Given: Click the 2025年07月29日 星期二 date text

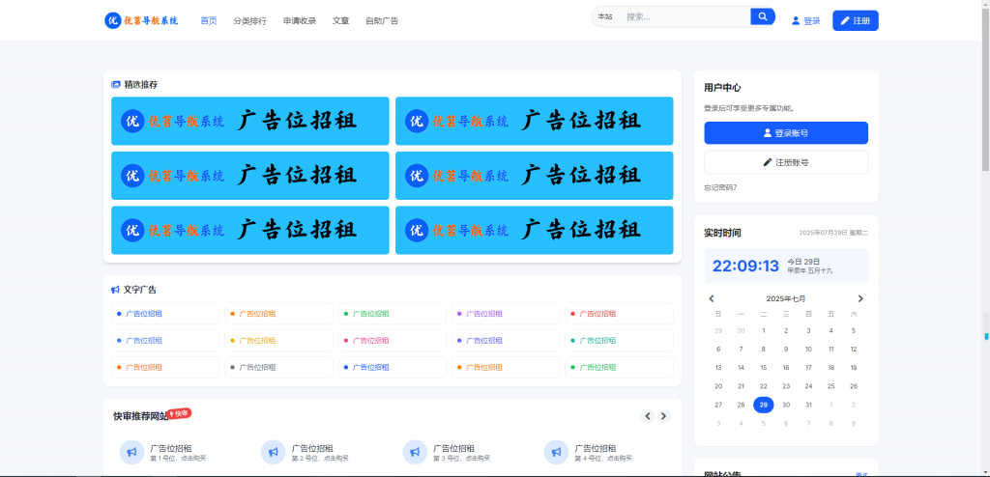Looking at the screenshot, I should 833,233.
